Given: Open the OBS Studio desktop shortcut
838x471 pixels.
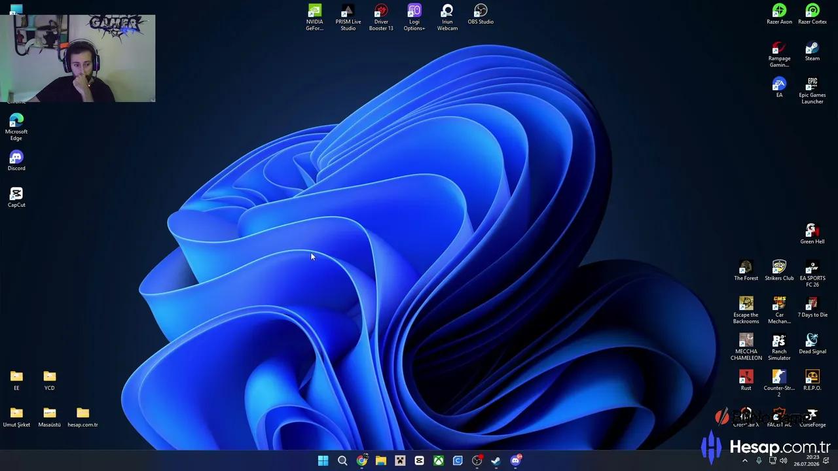Looking at the screenshot, I should pos(481,15).
